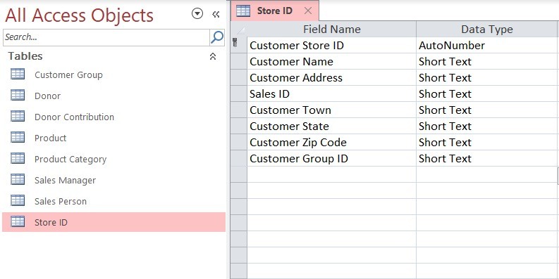
Task: Click the Customer Group table icon
Action: click(x=18, y=74)
